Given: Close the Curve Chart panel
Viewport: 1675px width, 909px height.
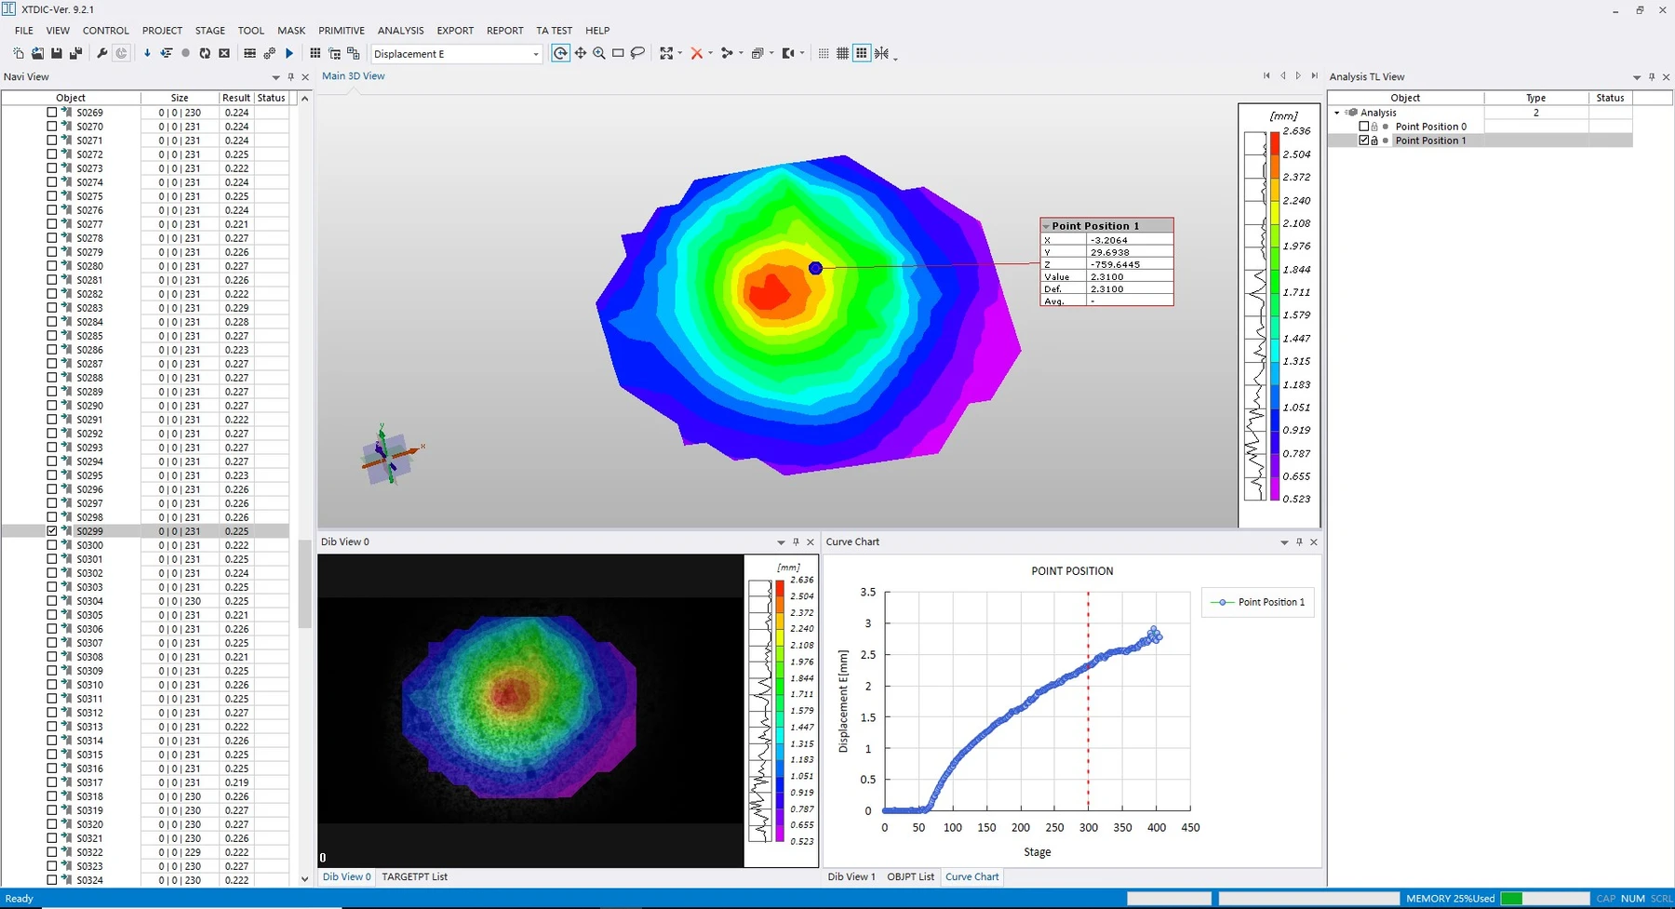Looking at the screenshot, I should point(1314,542).
